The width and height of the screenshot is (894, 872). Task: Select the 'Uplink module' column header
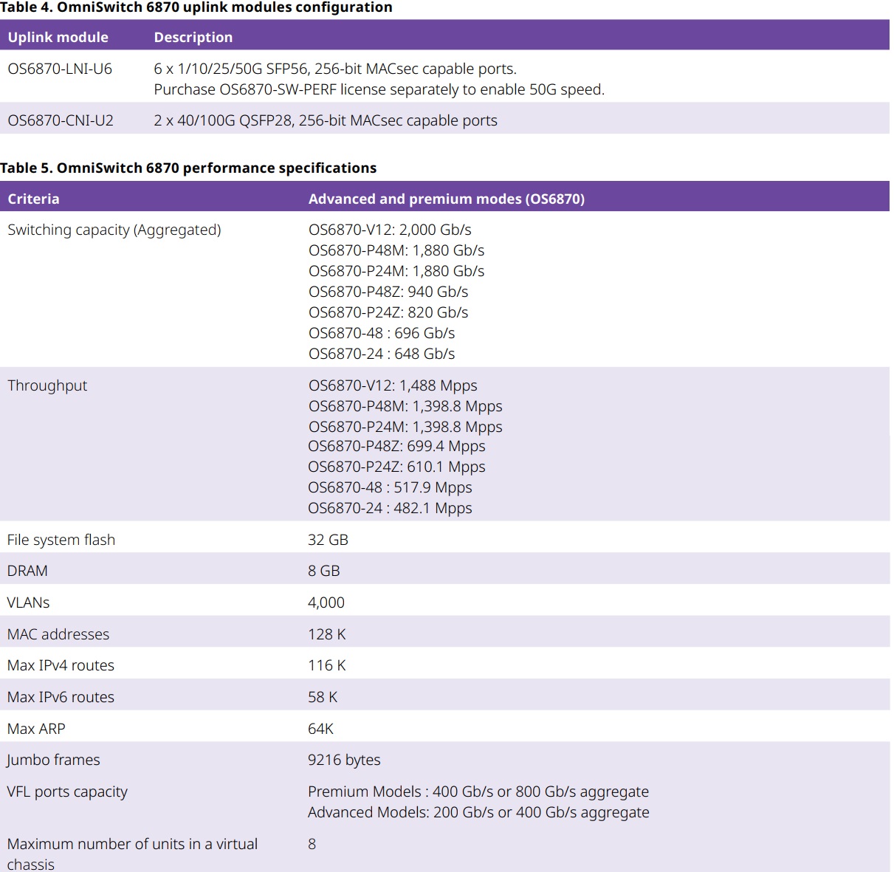[58, 37]
